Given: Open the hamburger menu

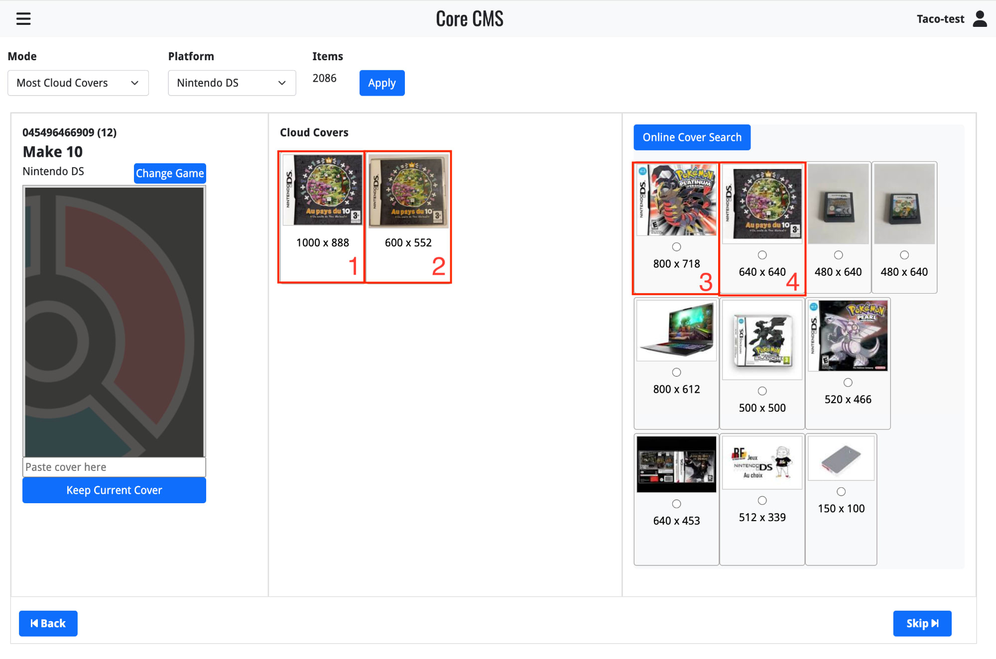Looking at the screenshot, I should [23, 19].
